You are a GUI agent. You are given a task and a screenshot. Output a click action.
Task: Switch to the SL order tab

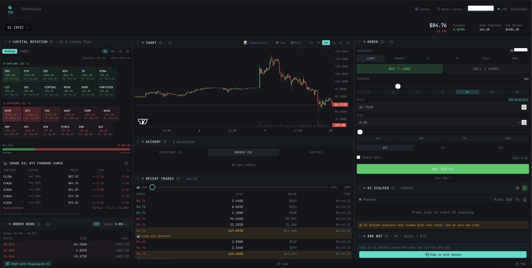click(428, 58)
